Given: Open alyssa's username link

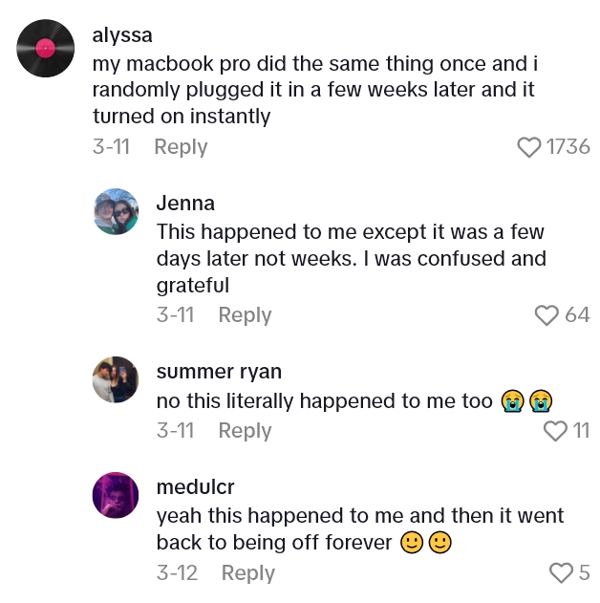Looking at the screenshot, I should point(122,35).
